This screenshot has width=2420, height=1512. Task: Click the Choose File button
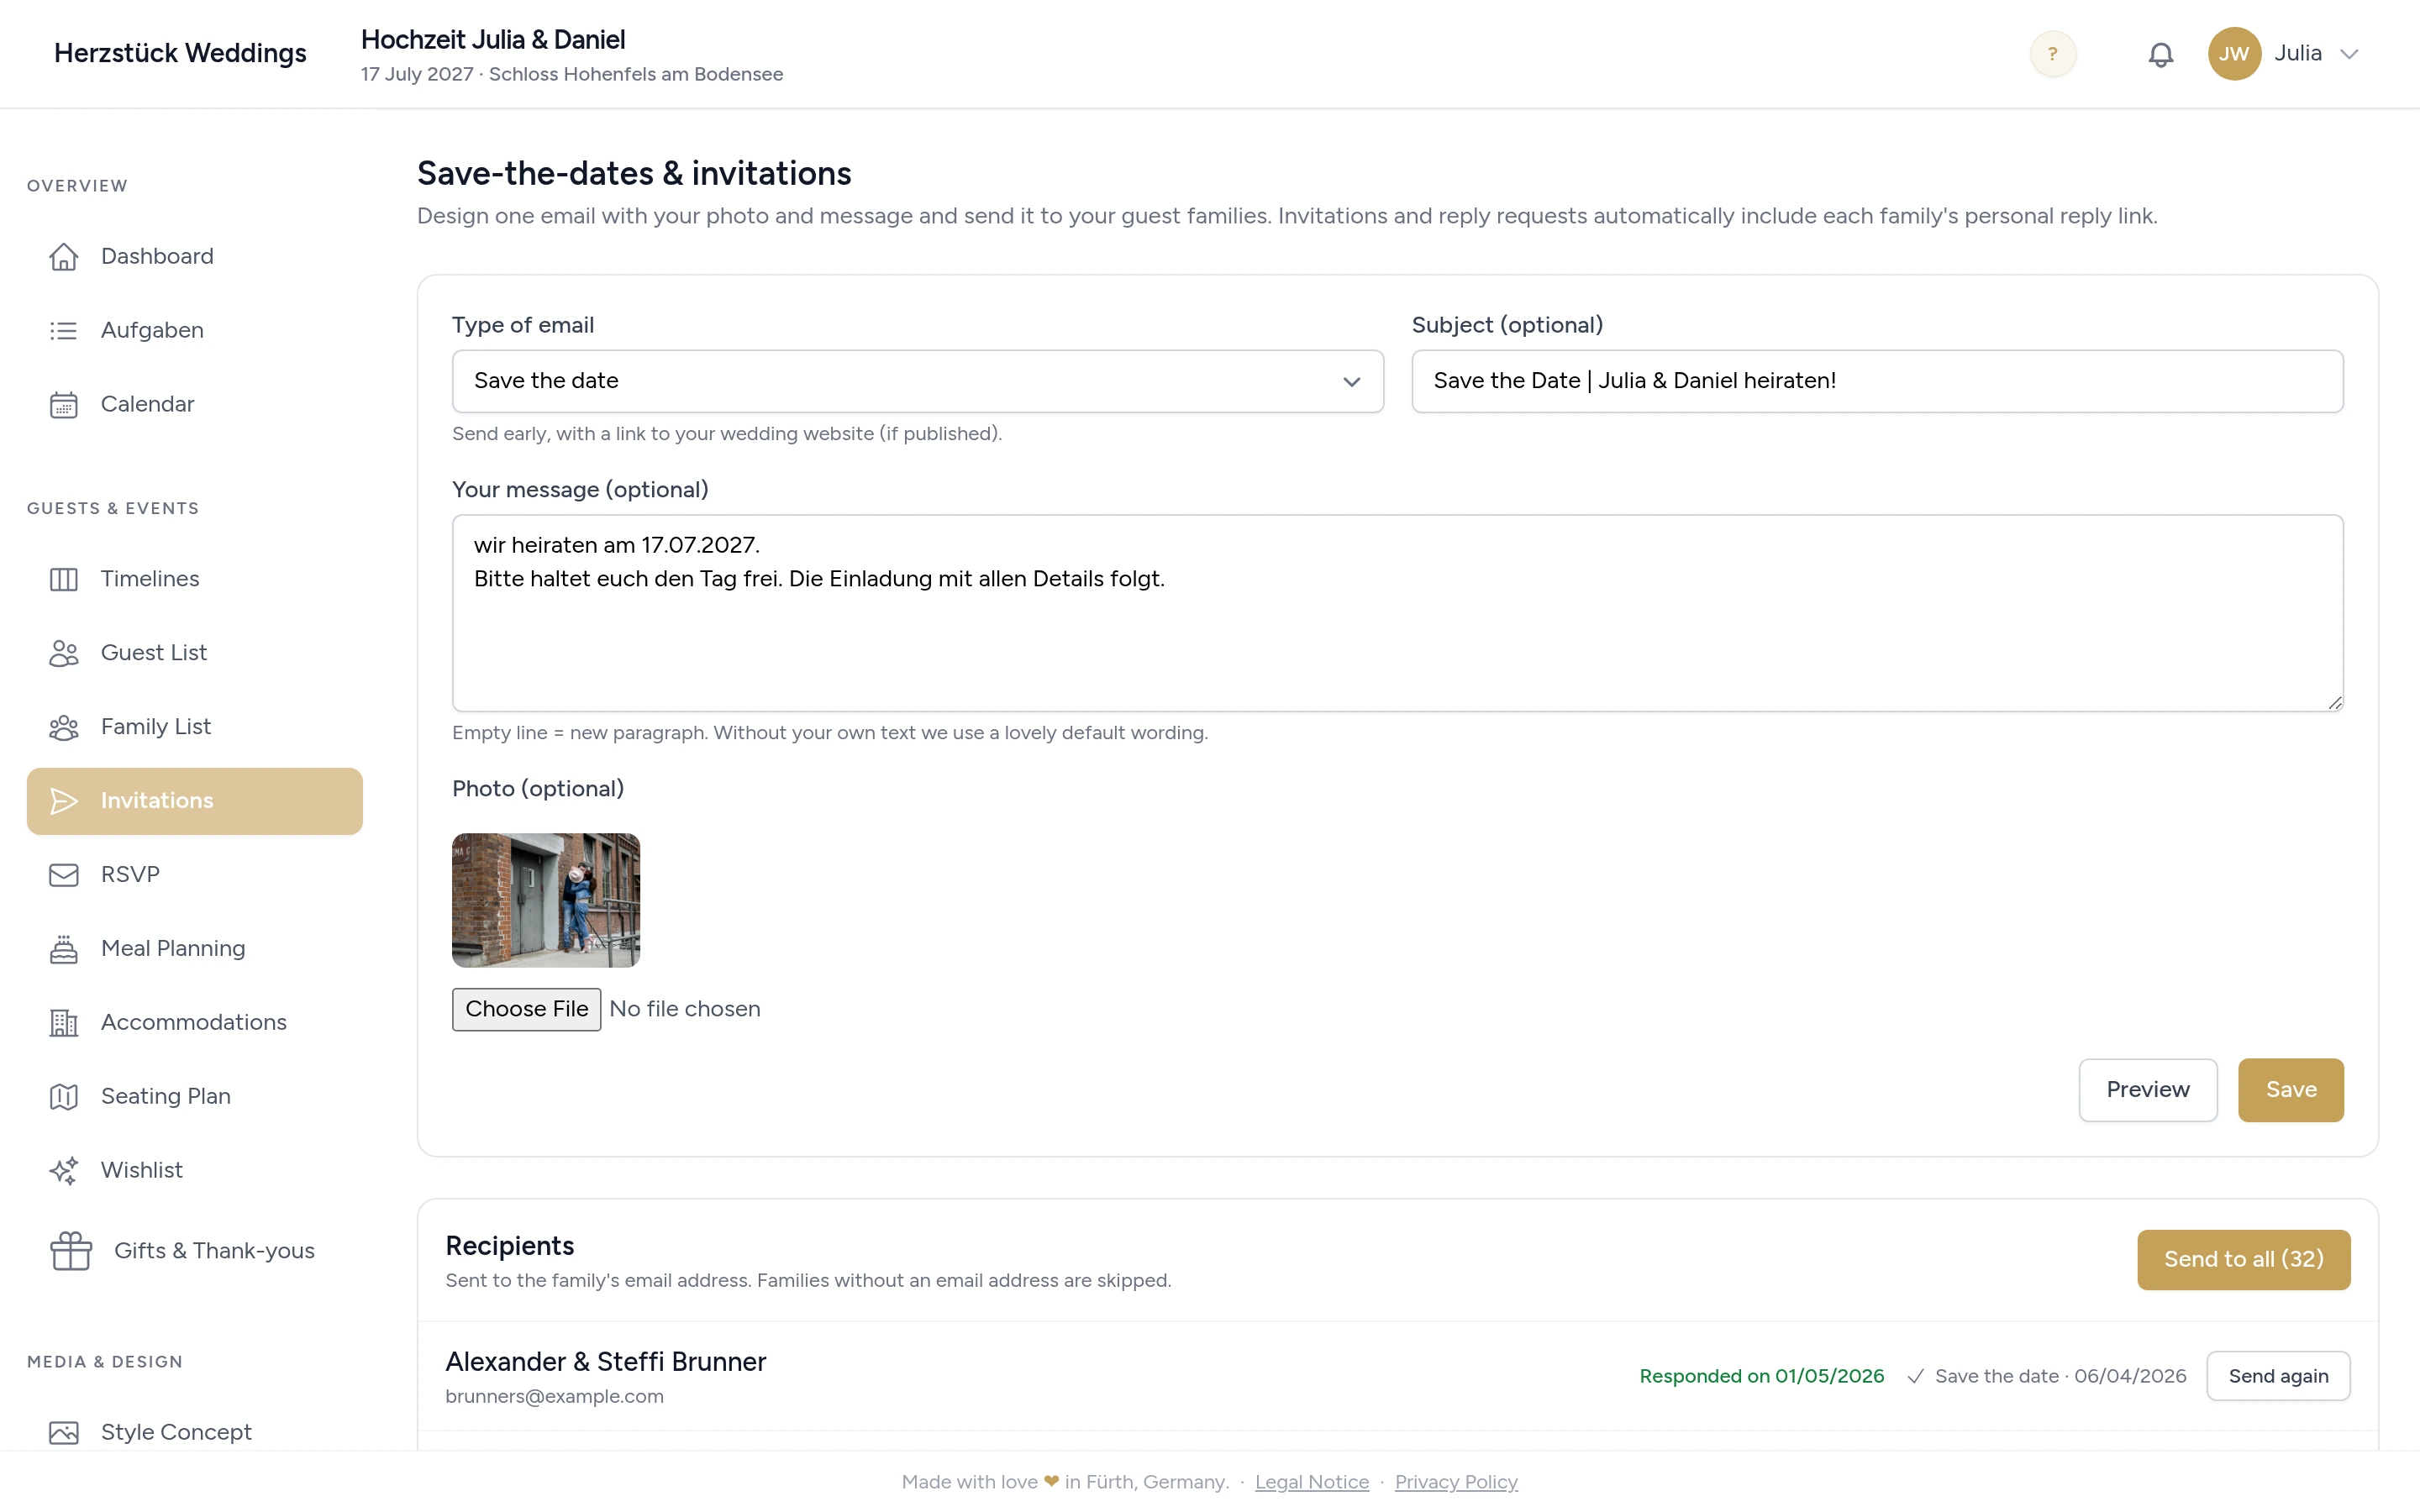[x=527, y=1009]
